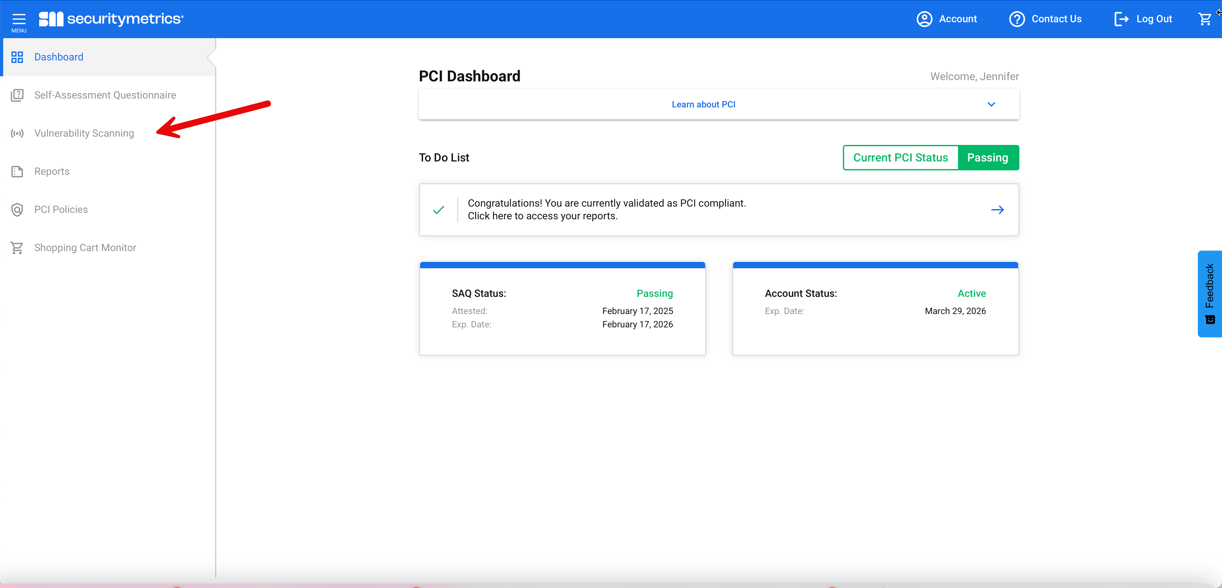
Task: Go to Dashboard in the sidebar
Action: click(58, 57)
